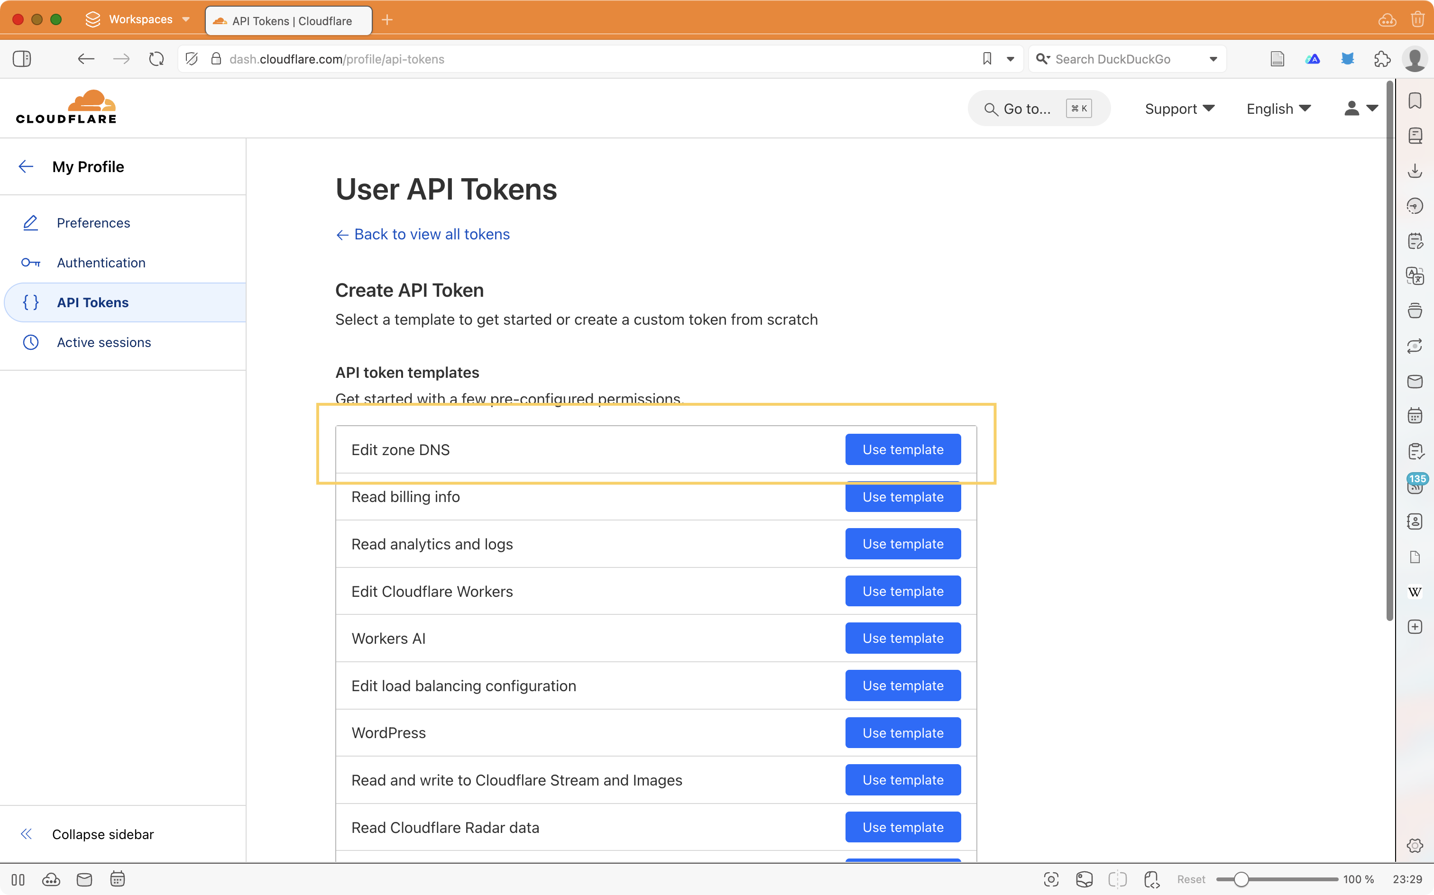Expand the Support dropdown
Image resolution: width=1434 pixels, height=895 pixels.
1179,109
